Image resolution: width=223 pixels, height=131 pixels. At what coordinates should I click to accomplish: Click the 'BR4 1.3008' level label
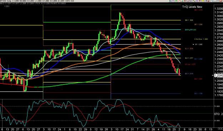click(x=189, y=20)
